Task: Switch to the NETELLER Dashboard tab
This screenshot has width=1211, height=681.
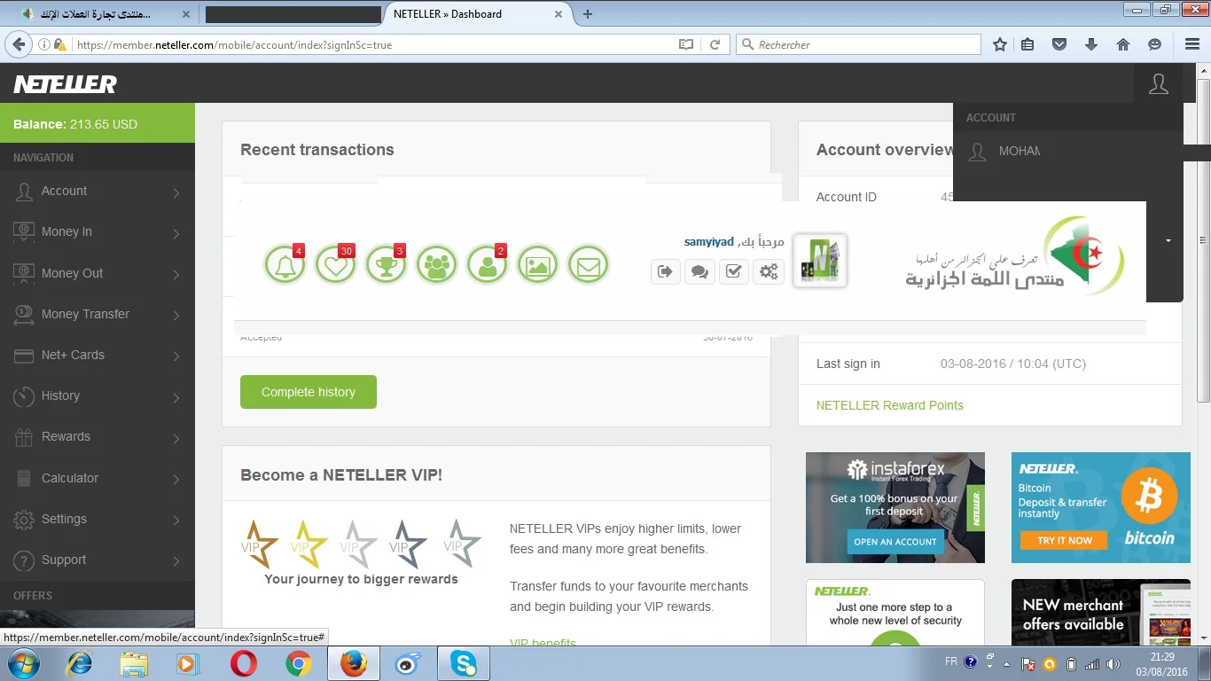Action: click(470, 14)
